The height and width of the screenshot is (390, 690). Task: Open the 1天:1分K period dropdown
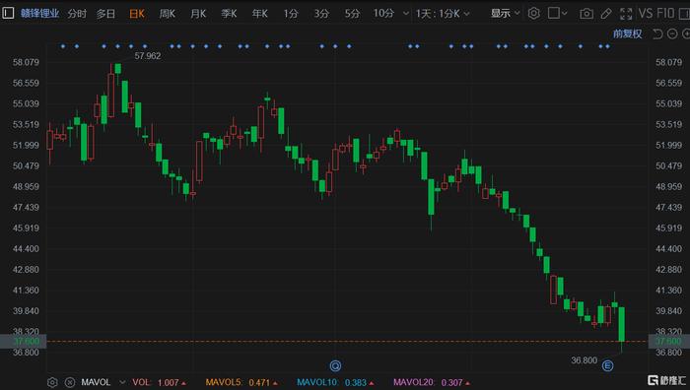click(x=443, y=14)
